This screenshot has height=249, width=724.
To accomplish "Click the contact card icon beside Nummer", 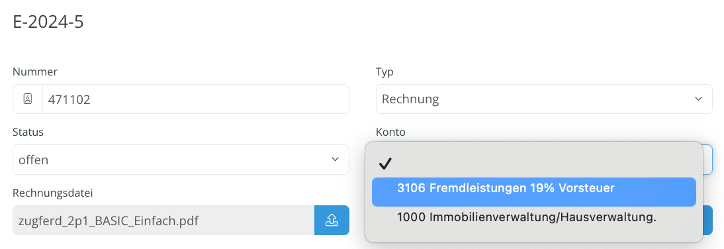I will tap(28, 99).
